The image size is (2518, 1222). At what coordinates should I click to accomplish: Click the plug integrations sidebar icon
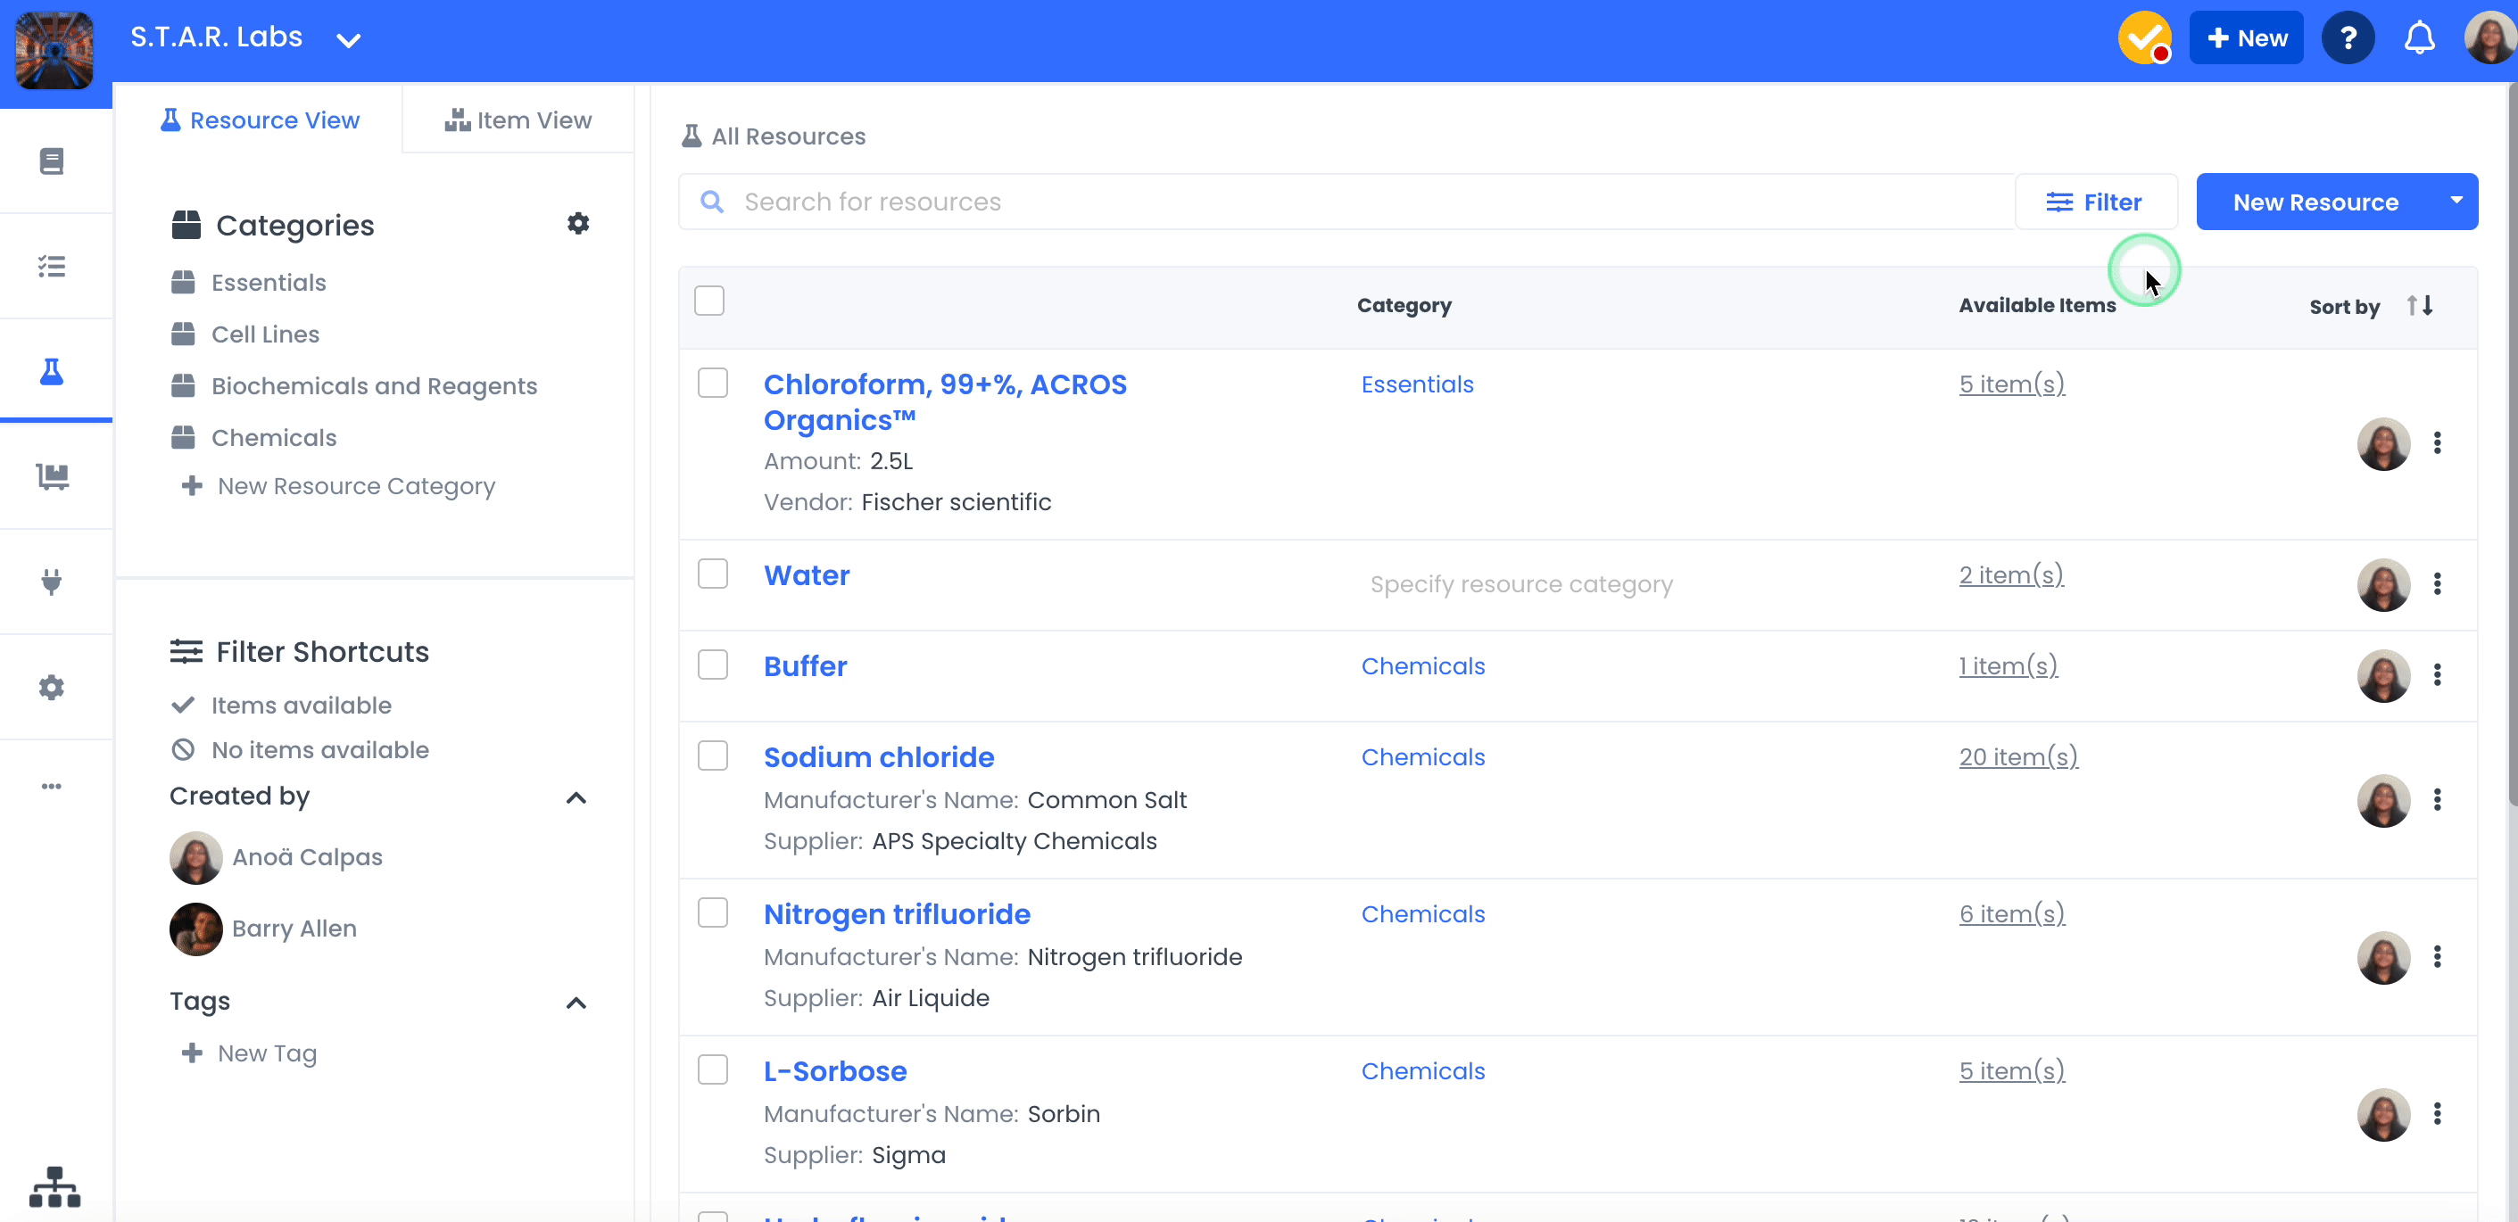52,582
